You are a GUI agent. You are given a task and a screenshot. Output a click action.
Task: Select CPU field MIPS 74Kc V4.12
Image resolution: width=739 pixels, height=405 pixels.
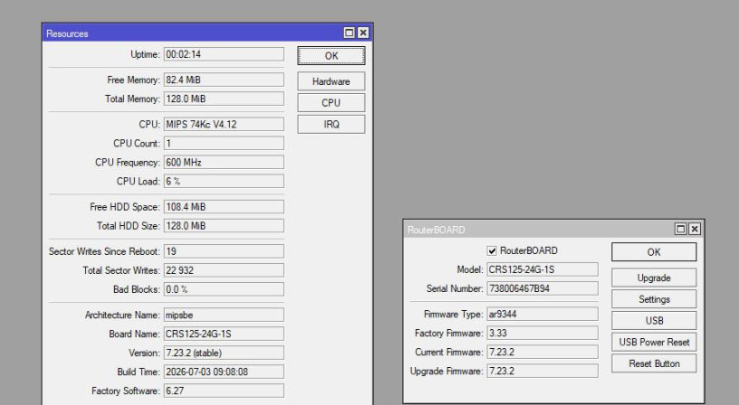[x=224, y=124]
